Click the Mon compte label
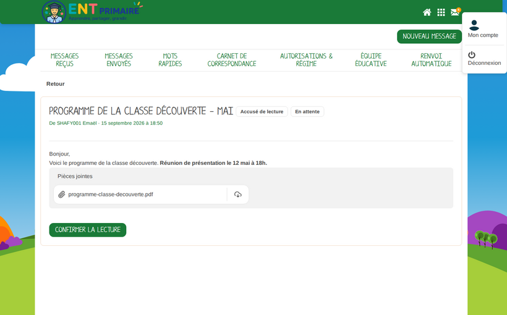 pyautogui.click(x=483, y=35)
